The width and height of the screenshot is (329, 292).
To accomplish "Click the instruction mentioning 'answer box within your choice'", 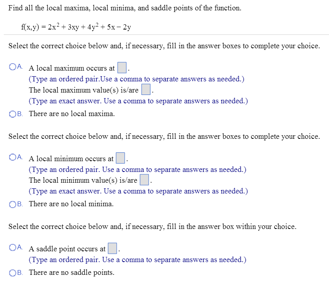I will pyautogui.click(x=153, y=227).
